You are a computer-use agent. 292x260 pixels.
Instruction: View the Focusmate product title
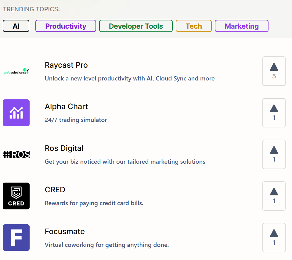(65, 232)
